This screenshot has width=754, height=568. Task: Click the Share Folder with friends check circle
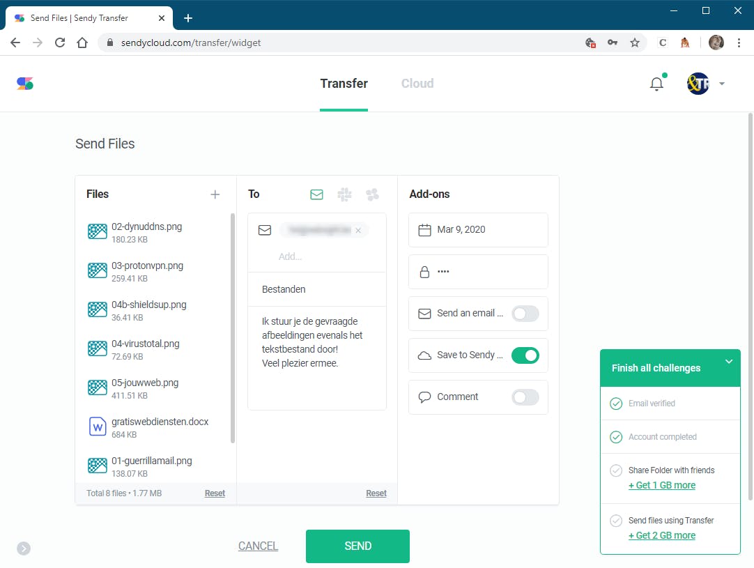click(x=616, y=470)
